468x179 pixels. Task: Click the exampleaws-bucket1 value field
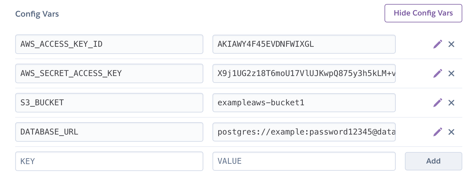[x=304, y=103]
